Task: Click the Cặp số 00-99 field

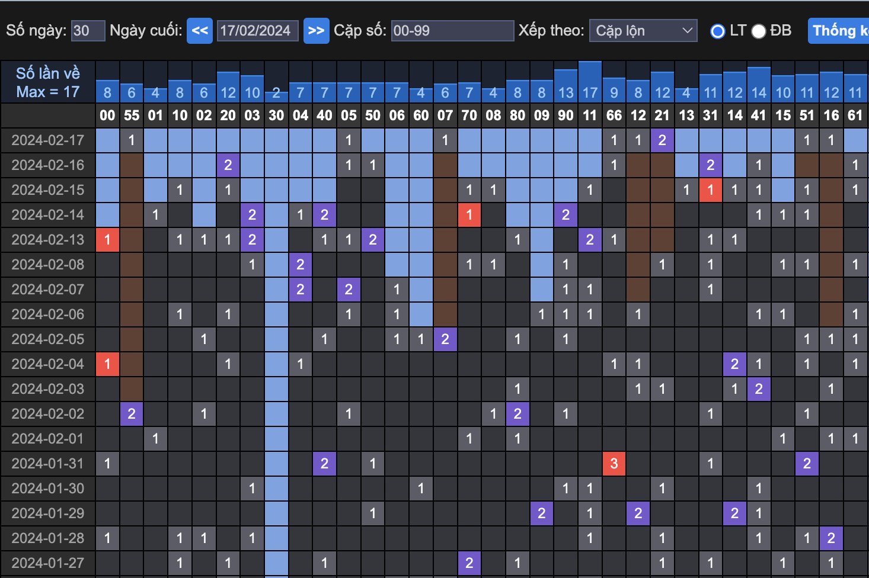Action: click(452, 31)
